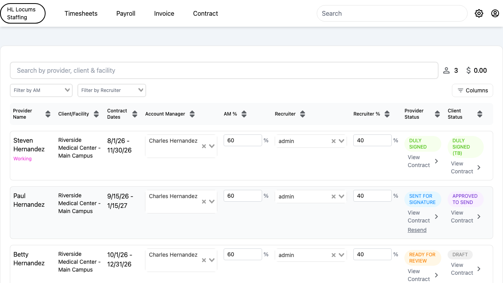503x283 pixels.
Task: Click the HL Locums Staffing logo
Action: point(23,13)
